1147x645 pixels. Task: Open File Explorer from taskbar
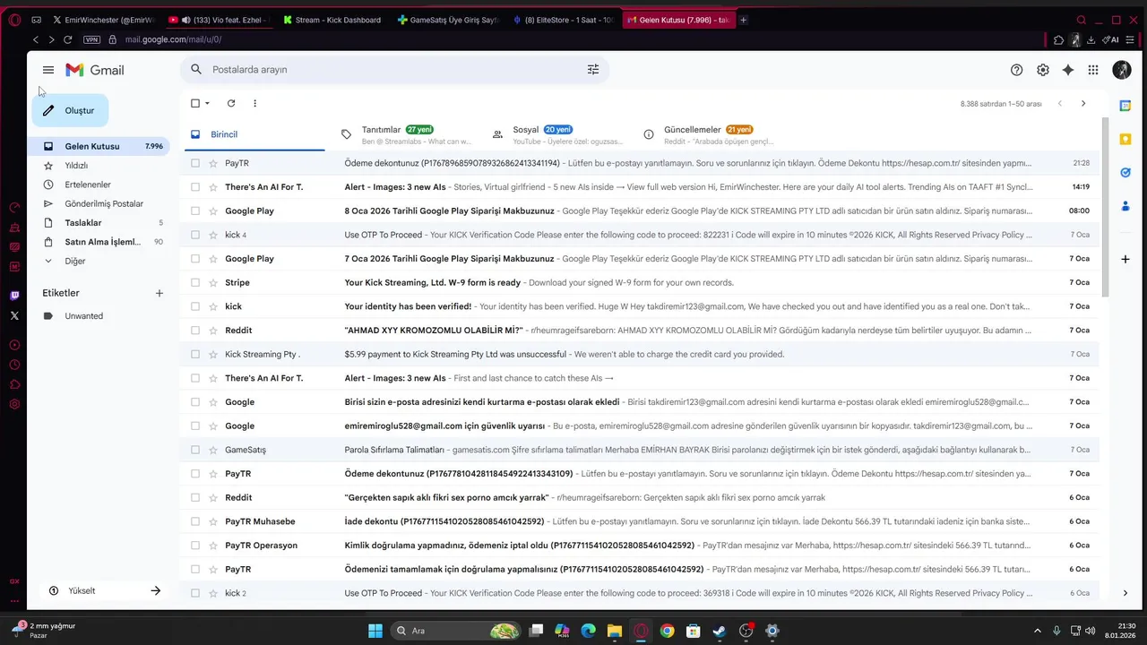coord(614,631)
